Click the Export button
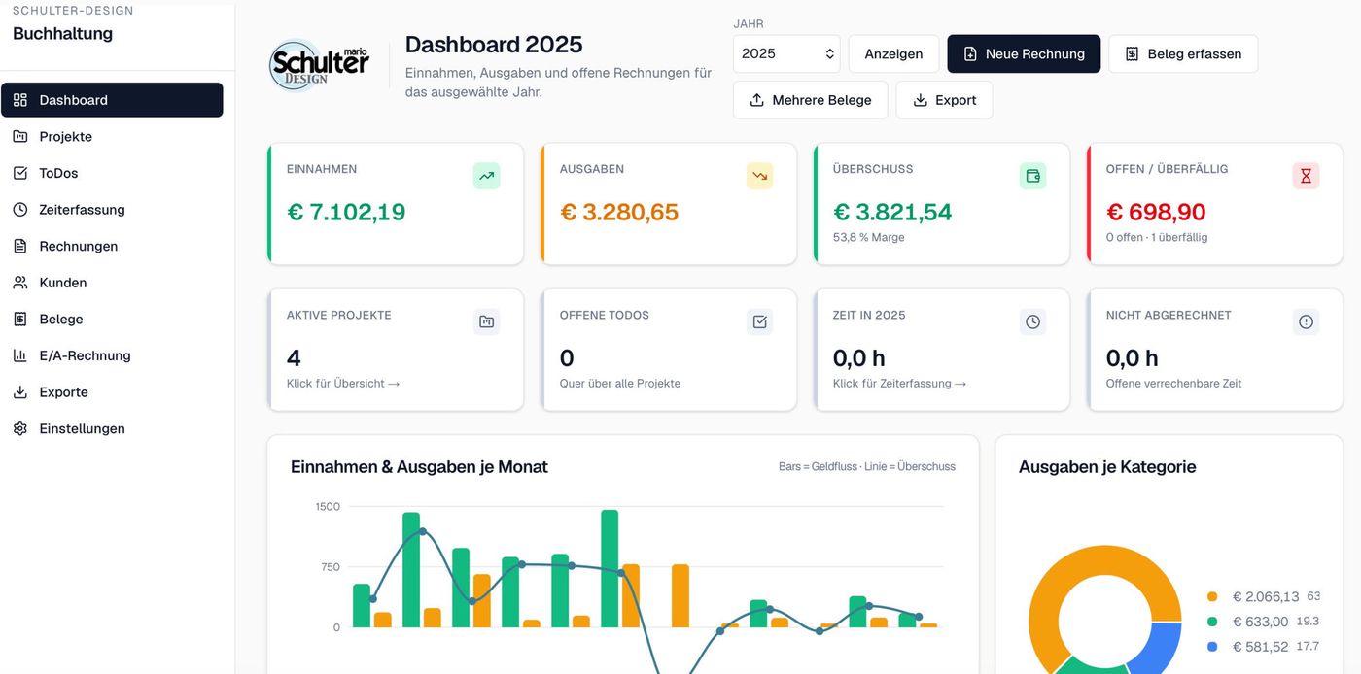This screenshot has width=1361, height=674. (944, 100)
